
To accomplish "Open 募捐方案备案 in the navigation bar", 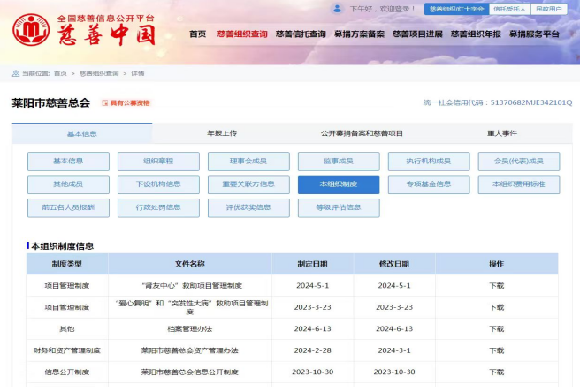I will coord(360,34).
